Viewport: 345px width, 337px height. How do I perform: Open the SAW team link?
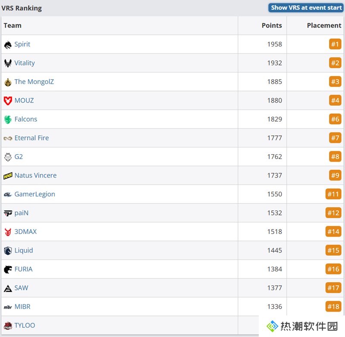pos(21,288)
